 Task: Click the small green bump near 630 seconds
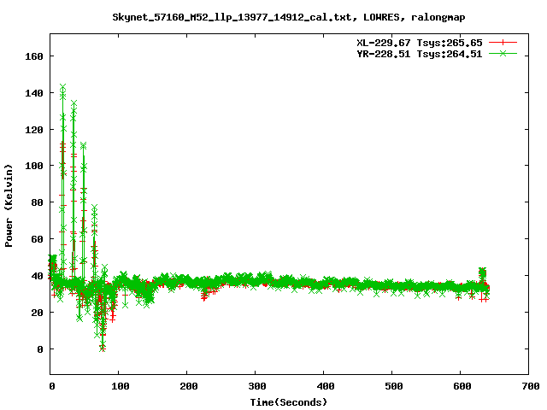(x=482, y=273)
